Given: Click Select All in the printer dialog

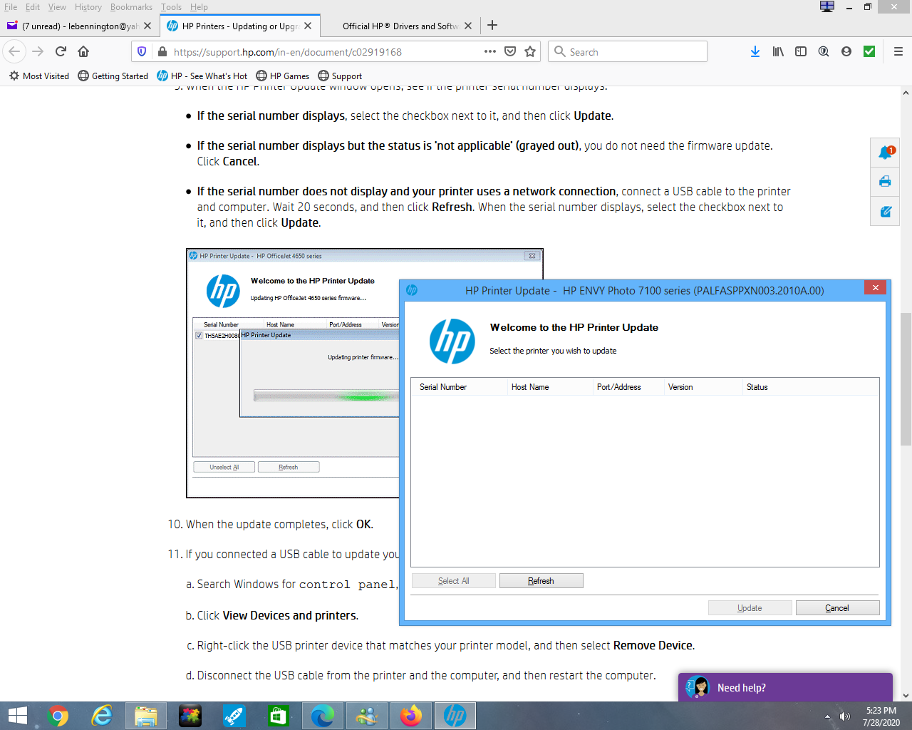Looking at the screenshot, I should tap(453, 581).
